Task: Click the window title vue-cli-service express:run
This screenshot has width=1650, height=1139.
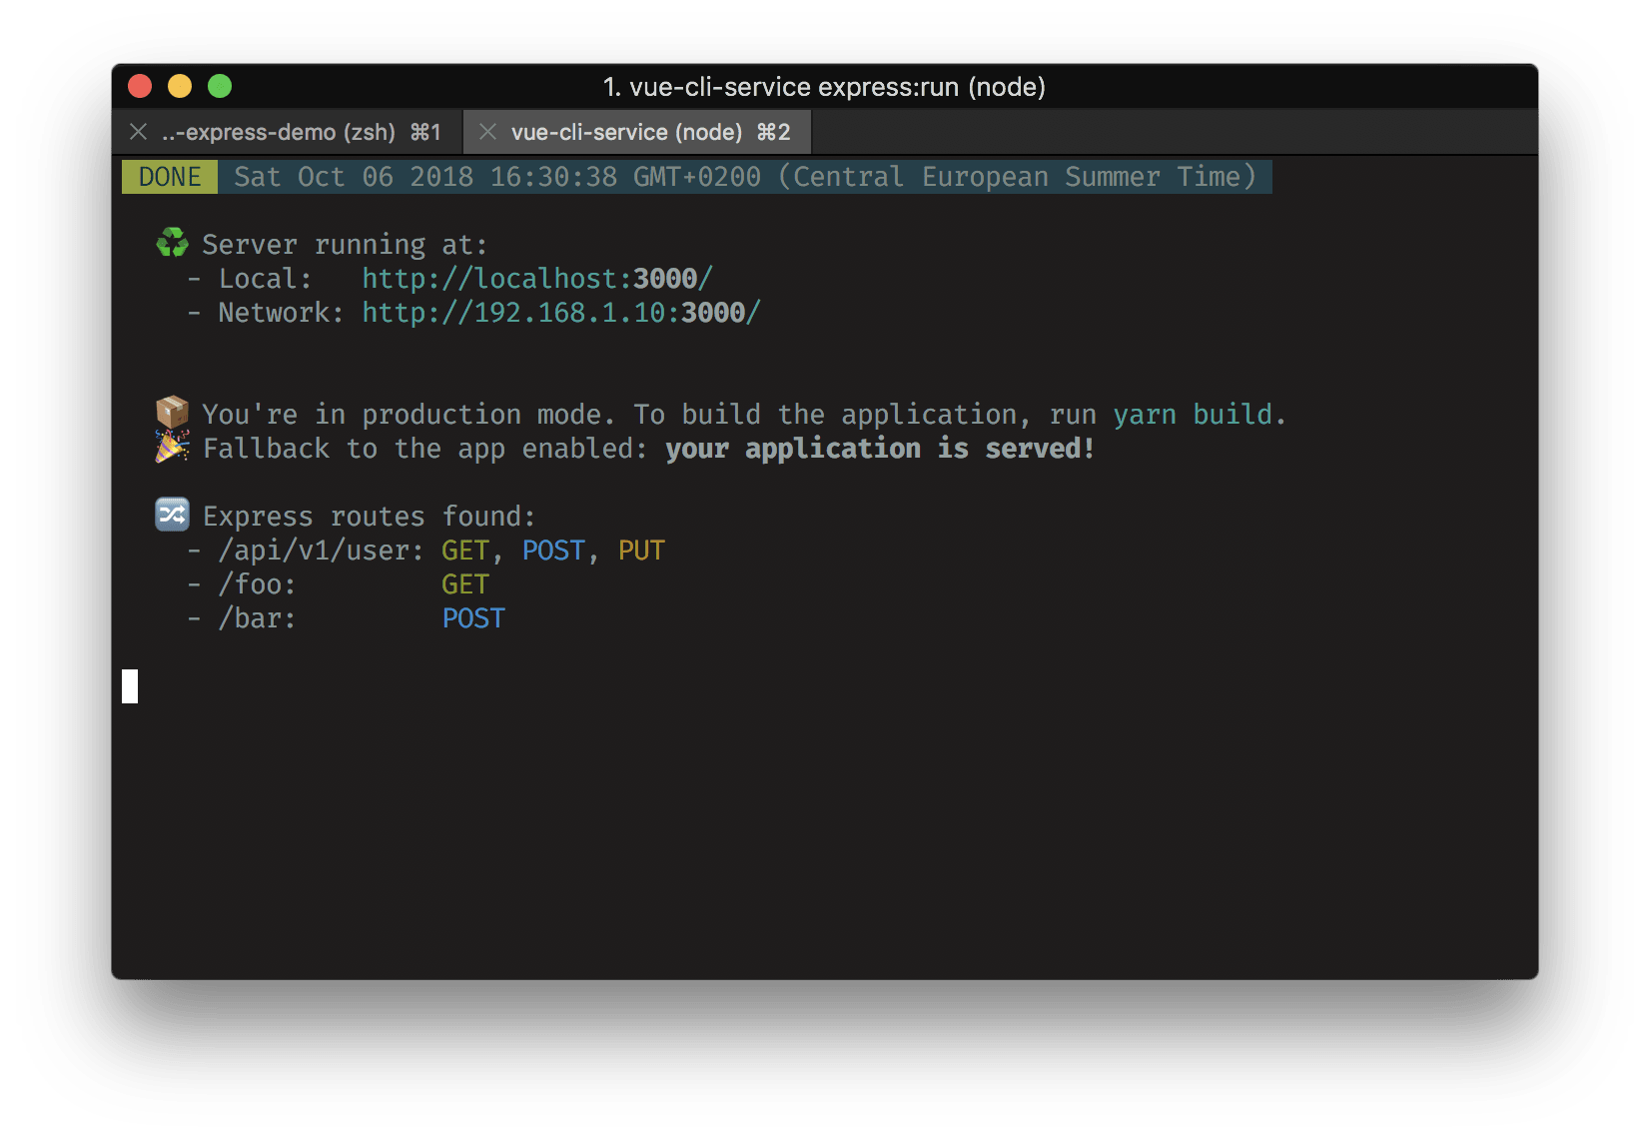Action: click(824, 87)
